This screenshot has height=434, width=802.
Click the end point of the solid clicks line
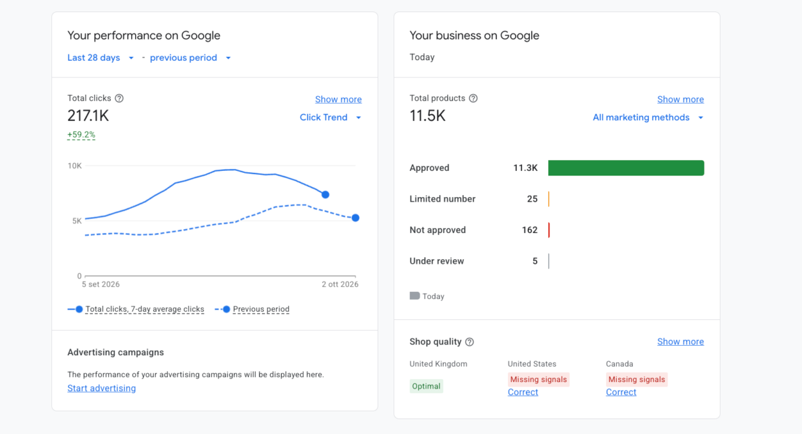[325, 195]
